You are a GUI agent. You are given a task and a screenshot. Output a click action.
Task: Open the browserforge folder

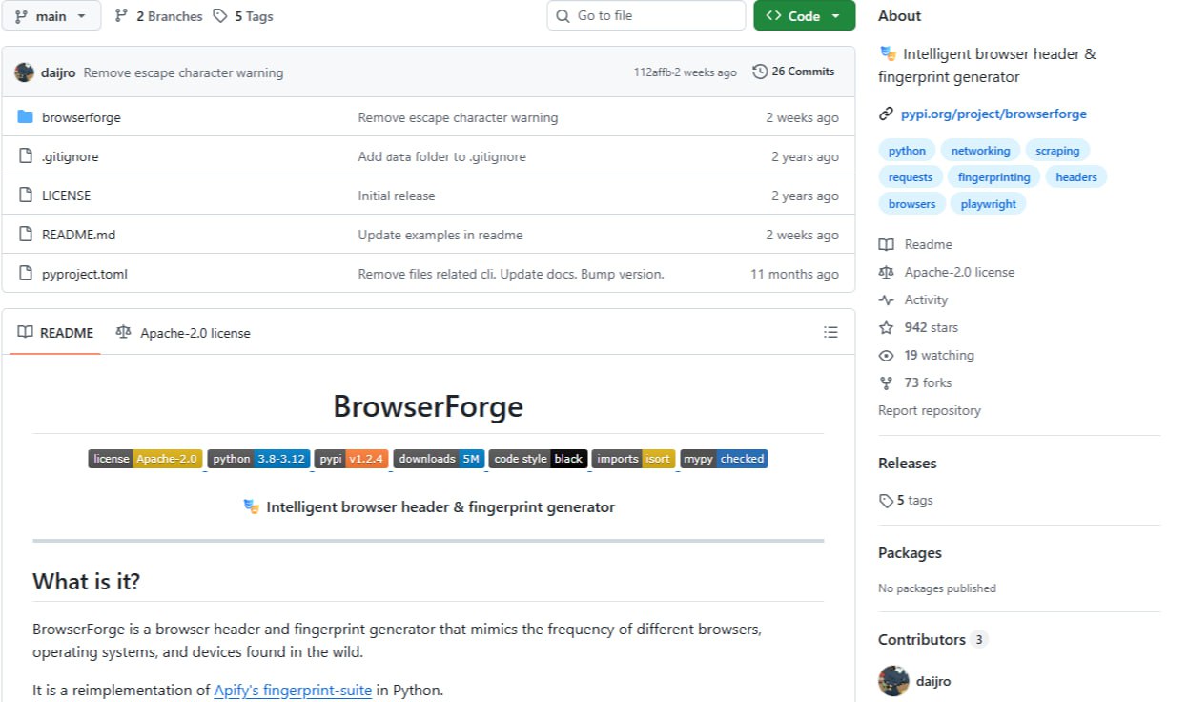(81, 117)
